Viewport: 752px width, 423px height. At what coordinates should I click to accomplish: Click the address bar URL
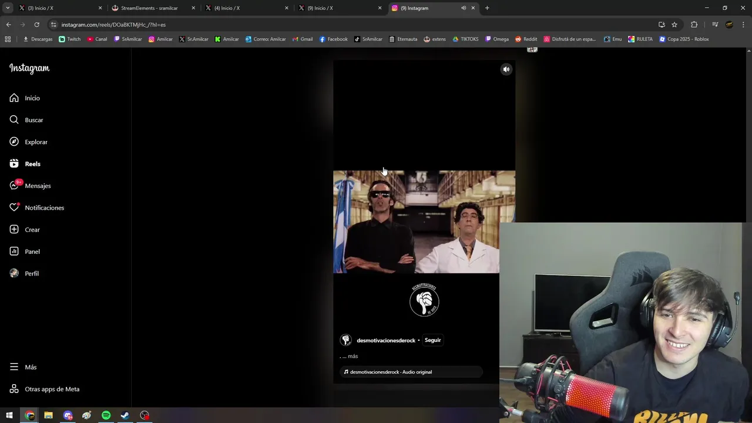click(113, 25)
